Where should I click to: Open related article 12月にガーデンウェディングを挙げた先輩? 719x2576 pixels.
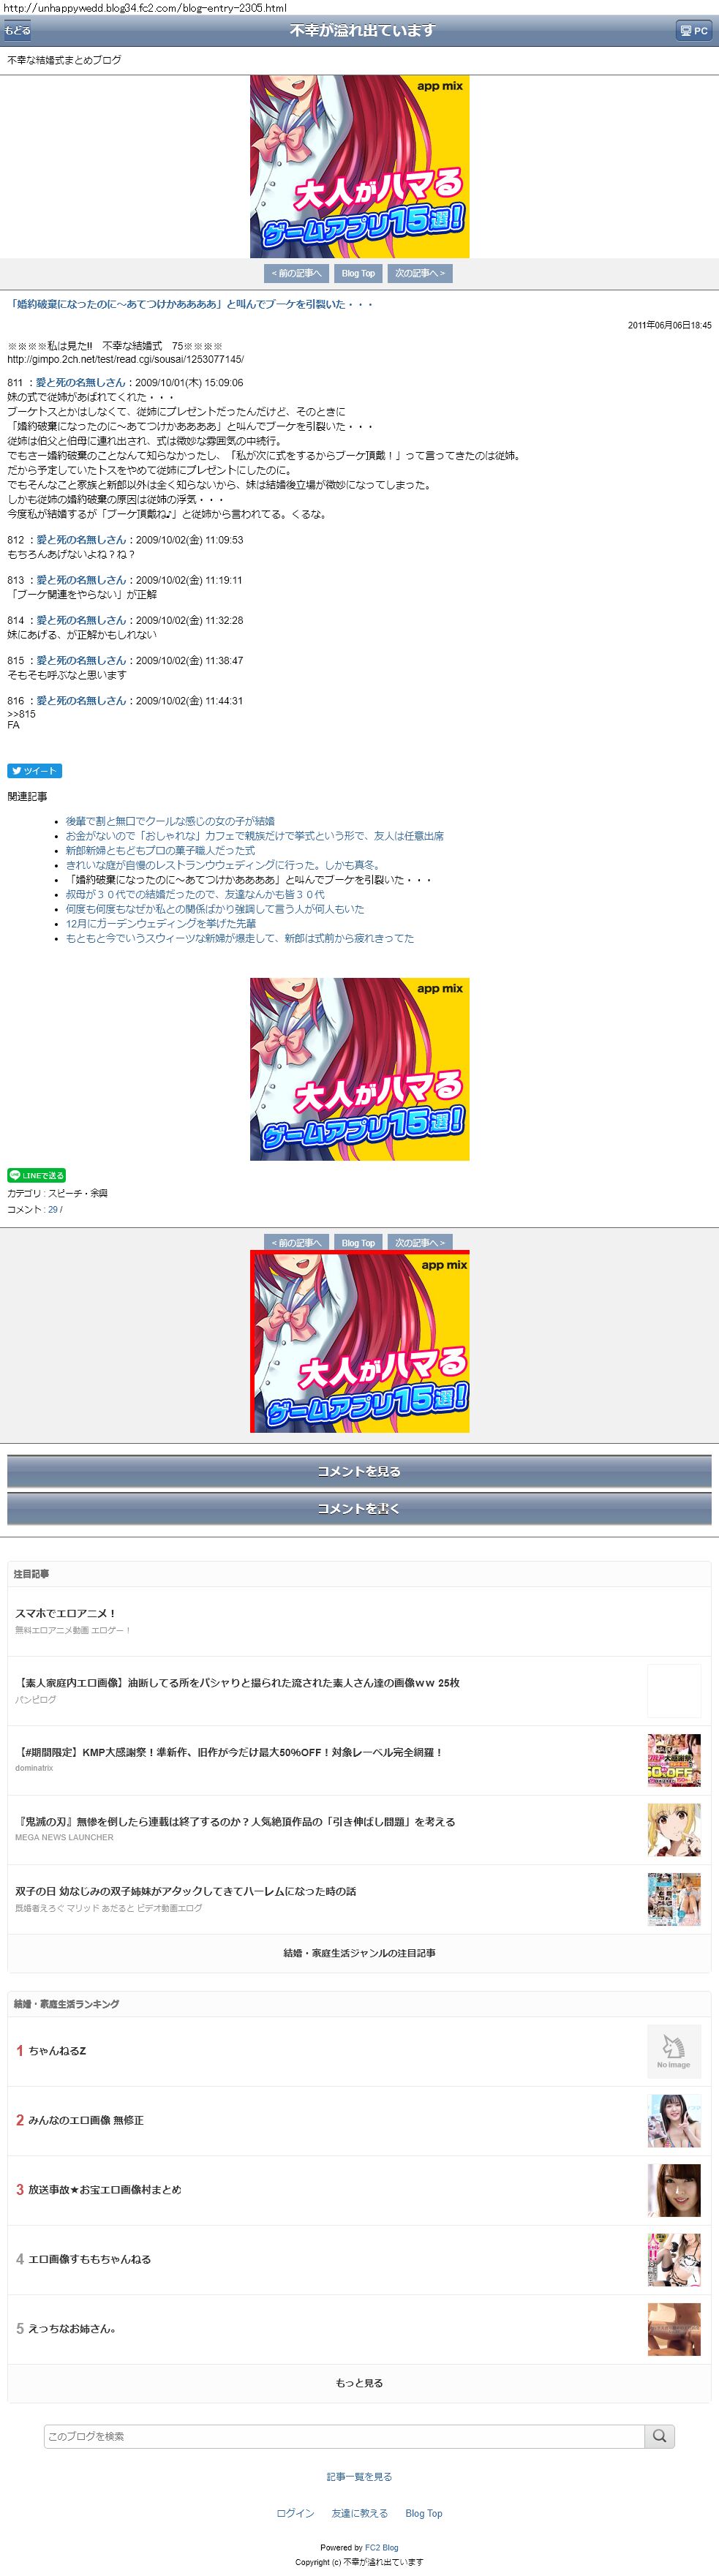click(161, 924)
